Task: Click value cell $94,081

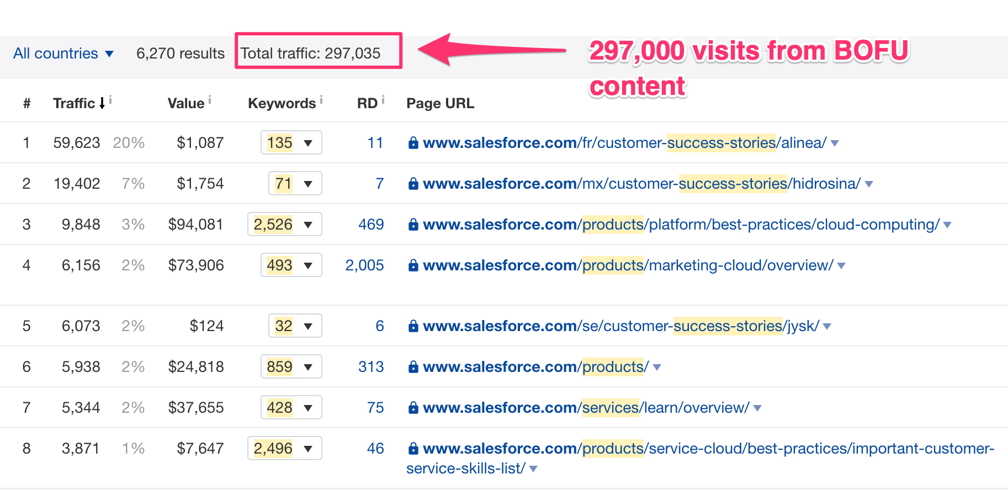Action: 195,225
